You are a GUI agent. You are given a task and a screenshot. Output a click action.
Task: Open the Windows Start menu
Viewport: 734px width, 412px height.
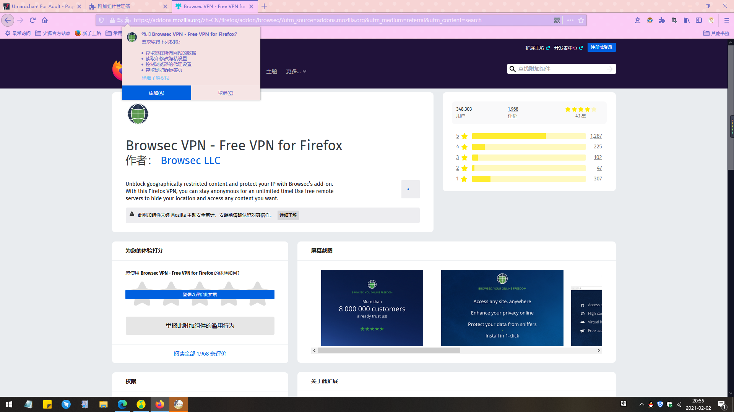(x=9, y=404)
